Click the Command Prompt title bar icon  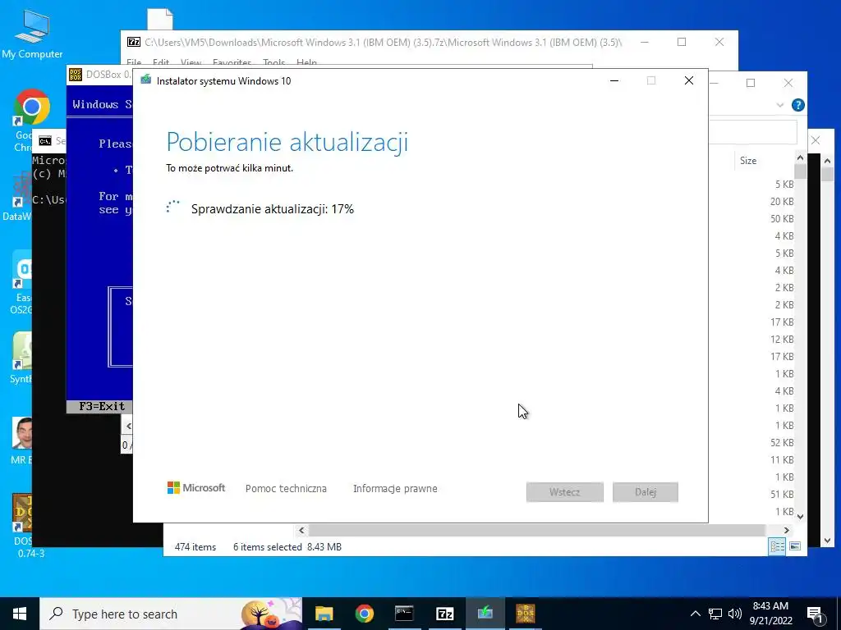click(x=45, y=141)
